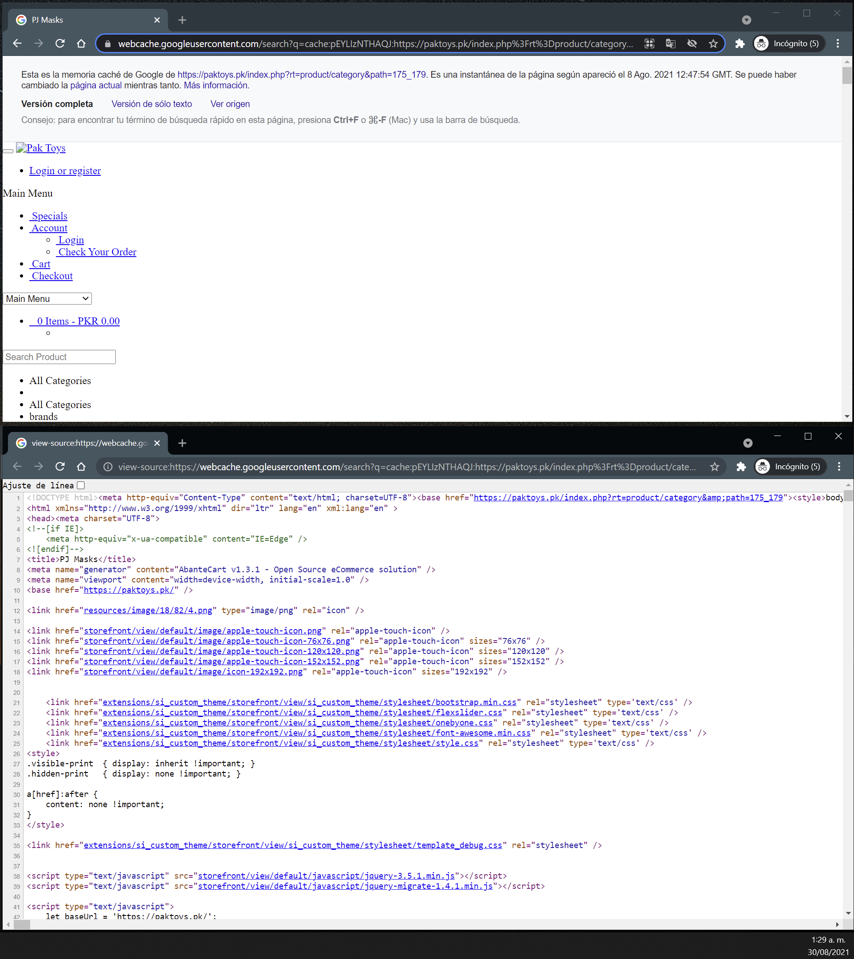
Task: Select the view-source tab in bottom window
Action: (x=83, y=443)
